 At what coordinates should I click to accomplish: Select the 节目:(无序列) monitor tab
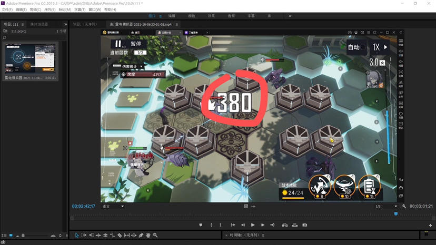85,24
